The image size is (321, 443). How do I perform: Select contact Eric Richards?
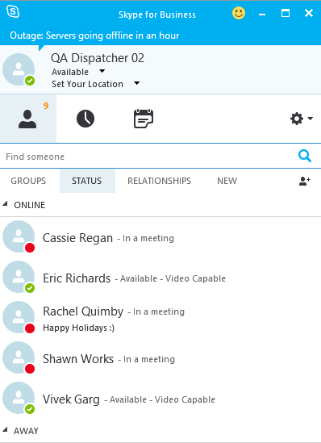tap(160, 278)
